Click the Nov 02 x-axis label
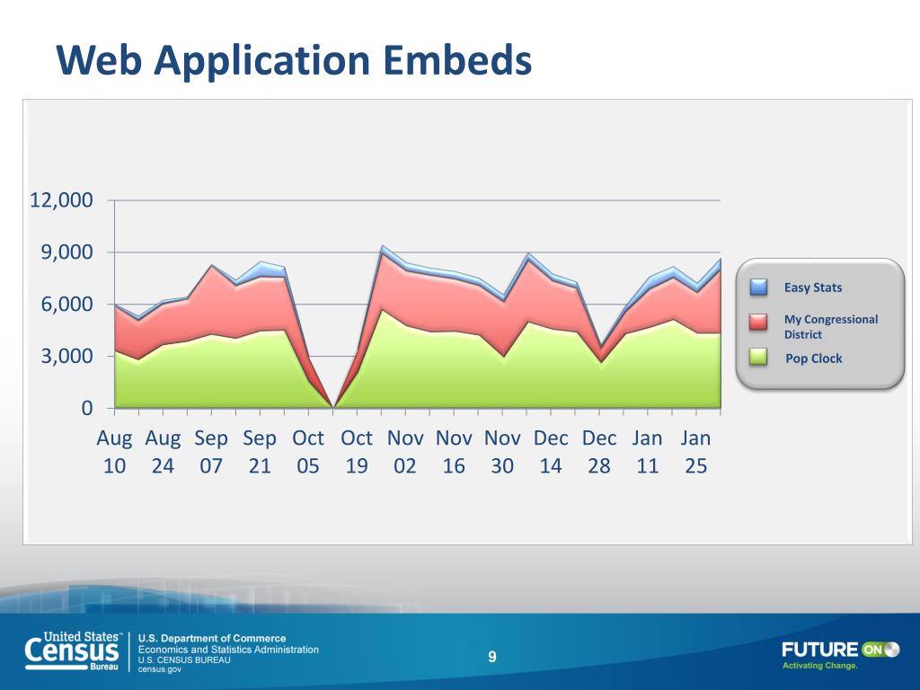The height and width of the screenshot is (690, 920). coord(405,452)
